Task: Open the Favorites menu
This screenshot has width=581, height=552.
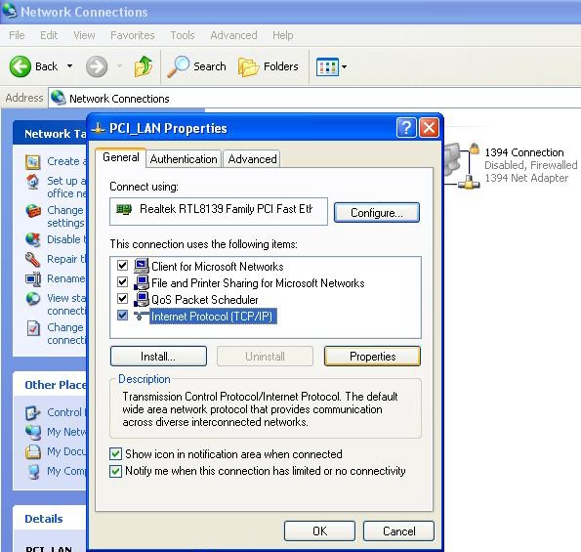Action: point(132,35)
